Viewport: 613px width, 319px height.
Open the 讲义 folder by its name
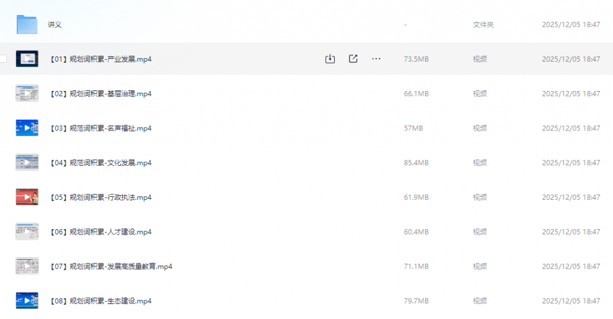pyautogui.click(x=54, y=25)
